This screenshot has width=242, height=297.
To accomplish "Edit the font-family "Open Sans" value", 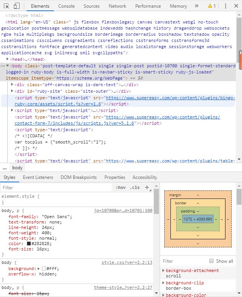I will (56, 217).
